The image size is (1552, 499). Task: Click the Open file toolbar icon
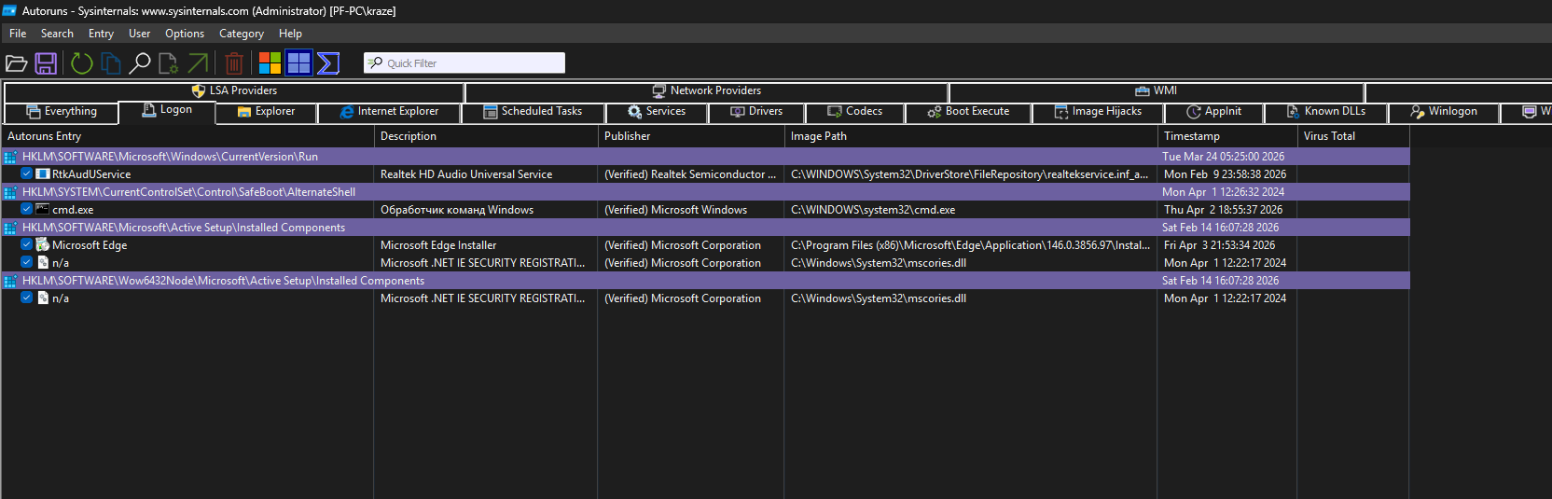pyautogui.click(x=16, y=63)
